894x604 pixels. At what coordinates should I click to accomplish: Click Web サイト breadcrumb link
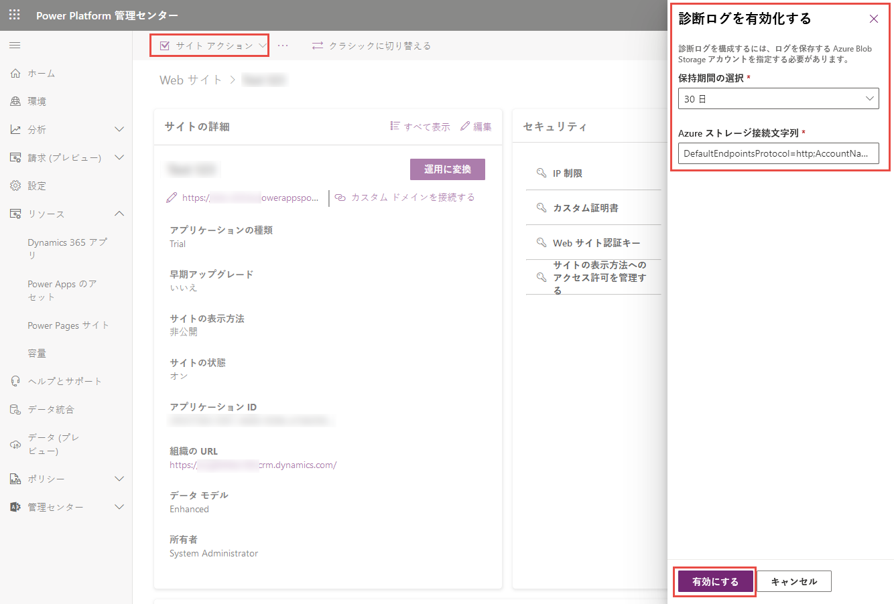[x=190, y=80]
